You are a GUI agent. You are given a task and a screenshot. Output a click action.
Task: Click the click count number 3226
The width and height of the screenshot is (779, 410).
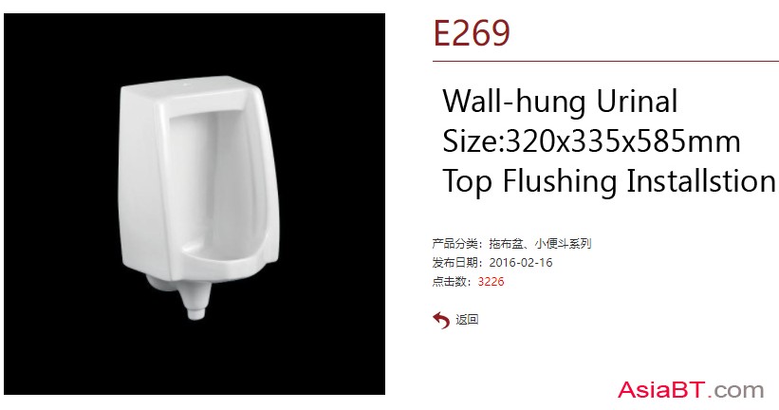point(491,282)
